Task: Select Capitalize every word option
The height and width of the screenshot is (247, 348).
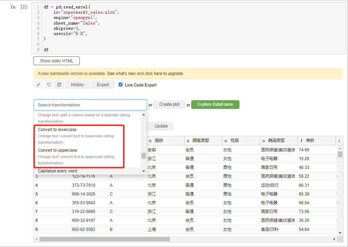Action: coord(87,171)
